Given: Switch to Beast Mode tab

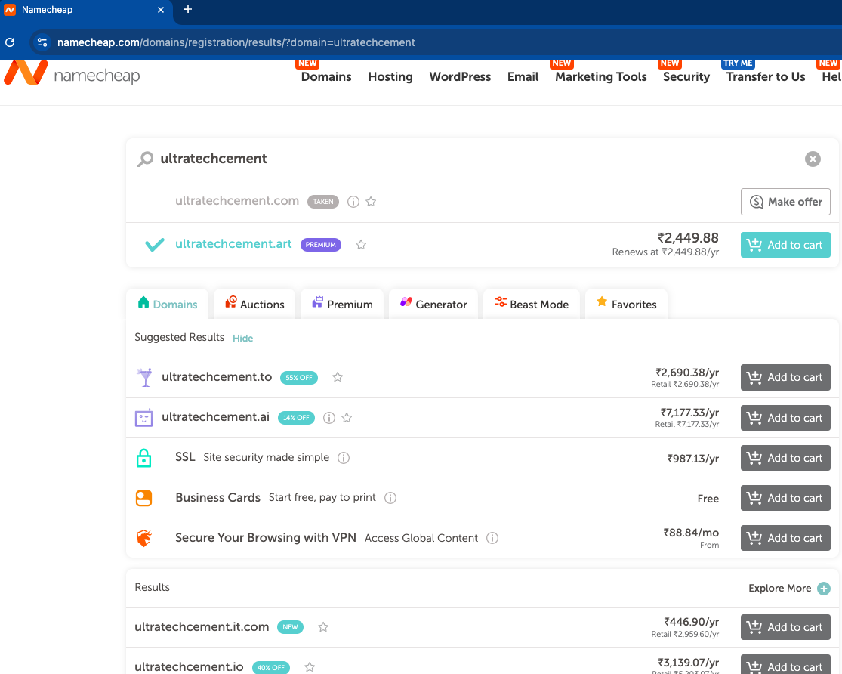Looking at the screenshot, I should [x=531, y=304].
